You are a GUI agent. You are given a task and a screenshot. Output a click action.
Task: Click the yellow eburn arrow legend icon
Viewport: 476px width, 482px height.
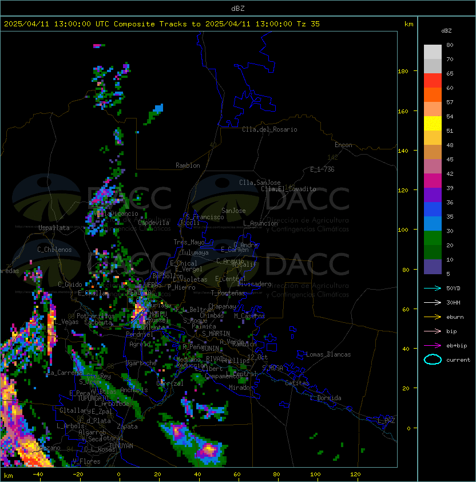coord(433,317)
